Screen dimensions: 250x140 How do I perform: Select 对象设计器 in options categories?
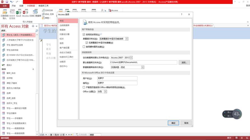[68, 34]
